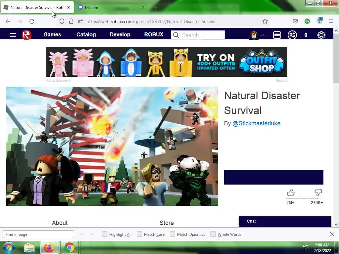Image resolution: width=339 pixels, height=254 pixels.
Task: Enable Highlight All checkbox
Action: tap(104, 234)
